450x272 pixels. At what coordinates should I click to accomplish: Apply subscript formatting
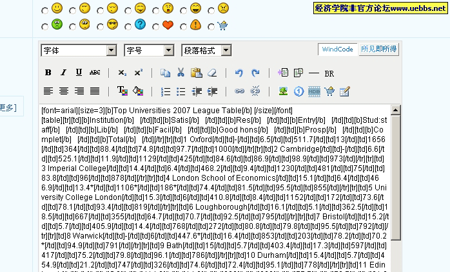click(122, 73)
